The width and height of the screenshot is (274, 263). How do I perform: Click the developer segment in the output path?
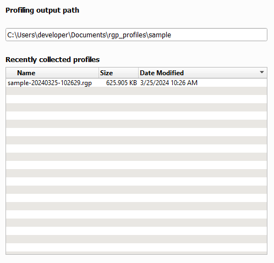pyautogui.click(x=53, y=35)
